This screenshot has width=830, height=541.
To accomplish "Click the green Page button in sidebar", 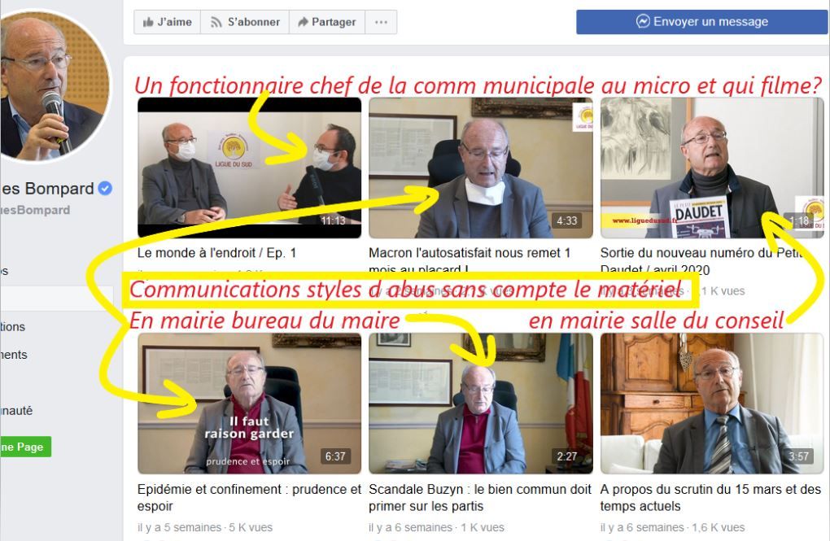I will (25, 447).
